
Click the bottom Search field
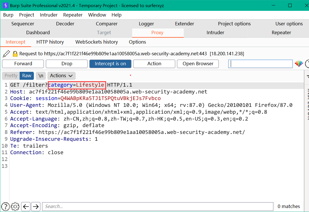click(x=158, y=207)
